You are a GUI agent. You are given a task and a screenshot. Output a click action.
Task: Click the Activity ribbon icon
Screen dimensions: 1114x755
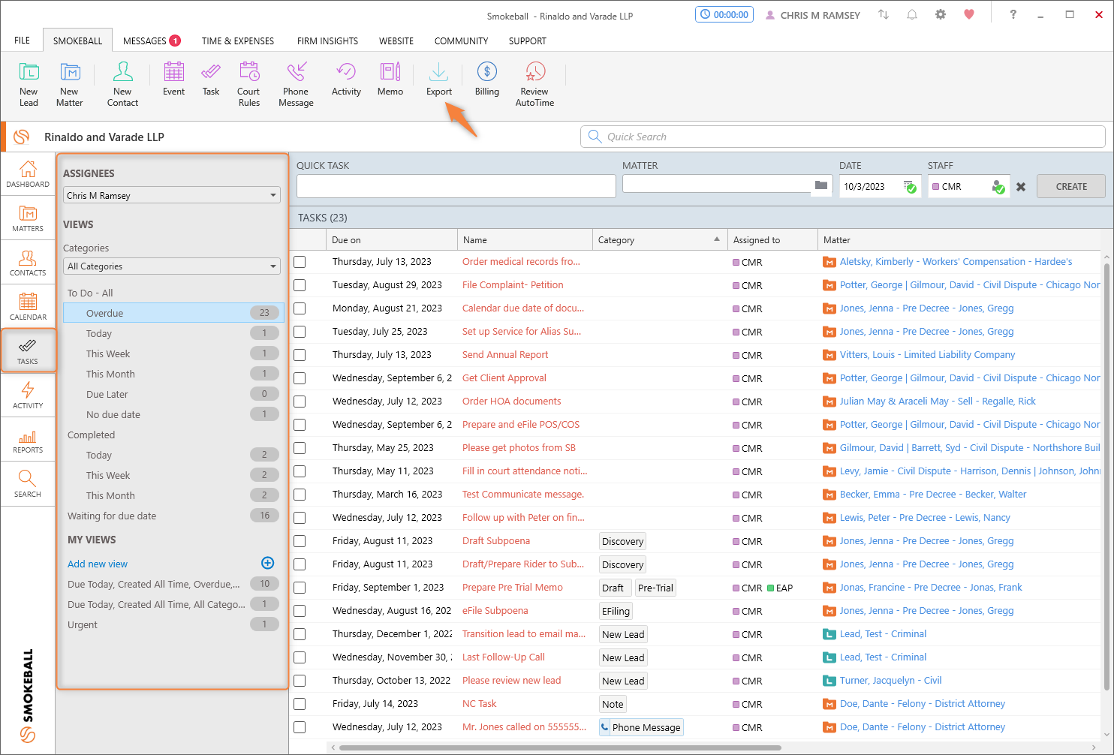pos(346,79)
